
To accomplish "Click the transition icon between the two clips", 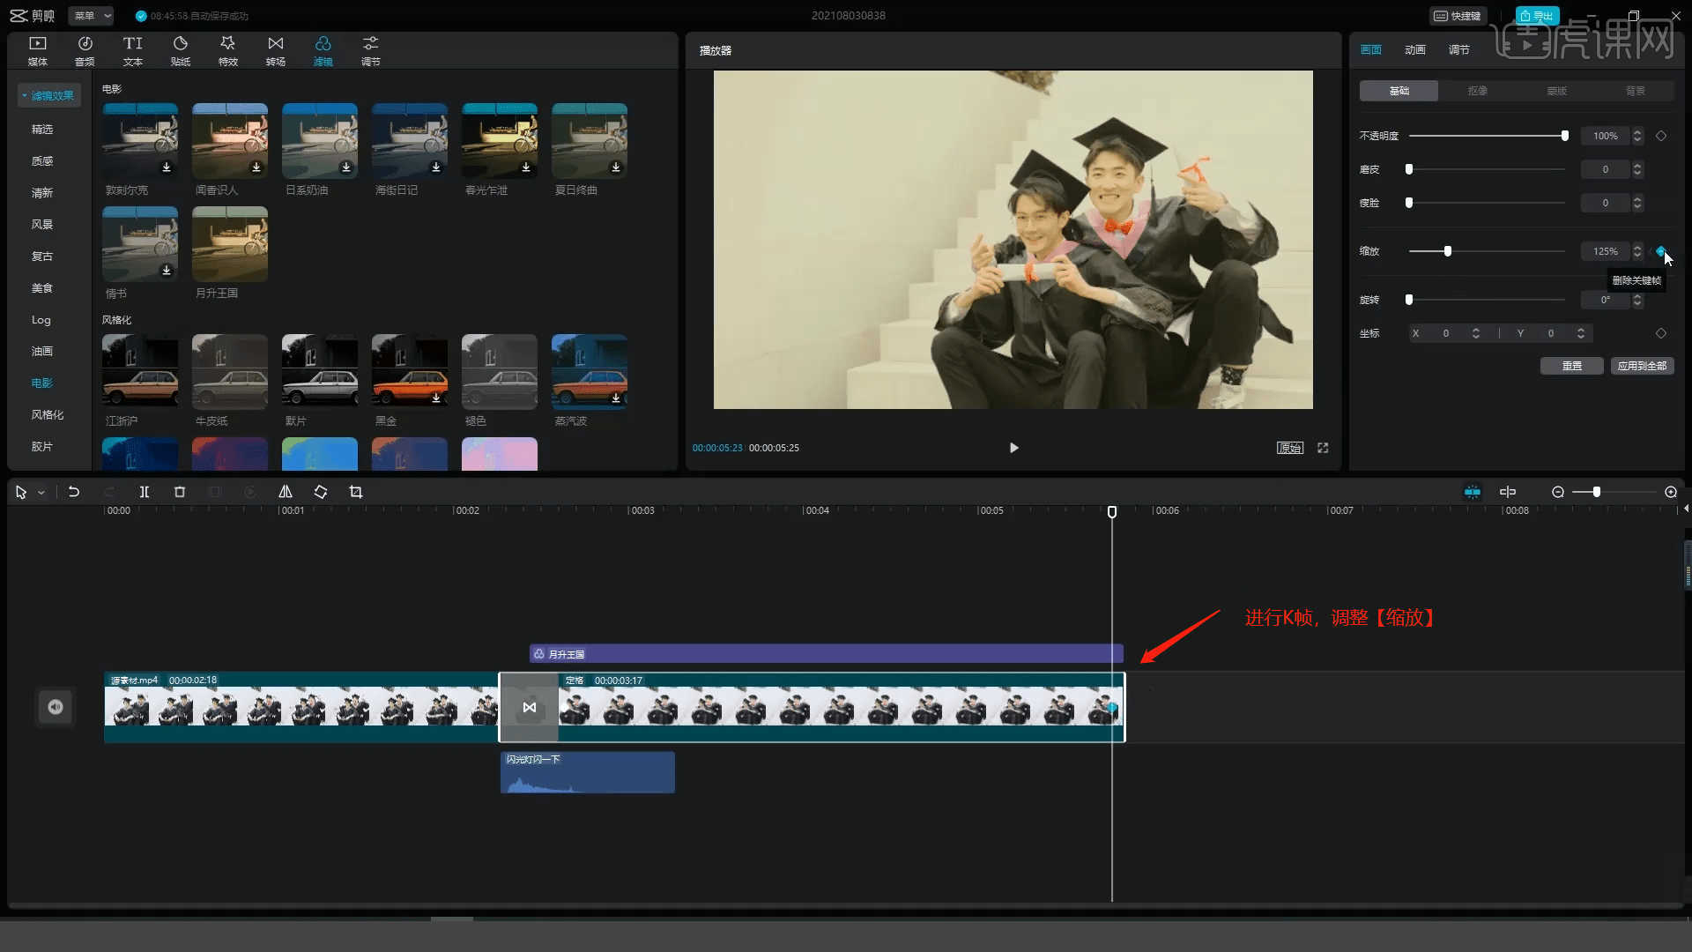I will tap(530, 707).
